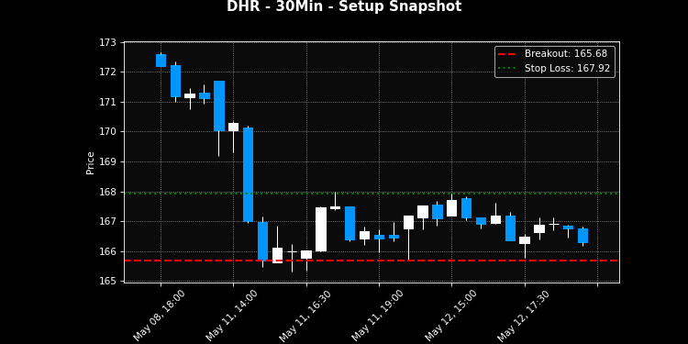Click the 'May 12, 15:00' x-axis label
This screenshot has width=688, height=344.
[x=450, y=316]
